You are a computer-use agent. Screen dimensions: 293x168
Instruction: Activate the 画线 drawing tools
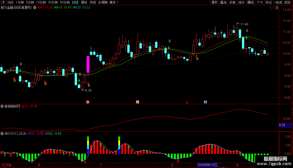pyautogui.click(x=250, y=2)
